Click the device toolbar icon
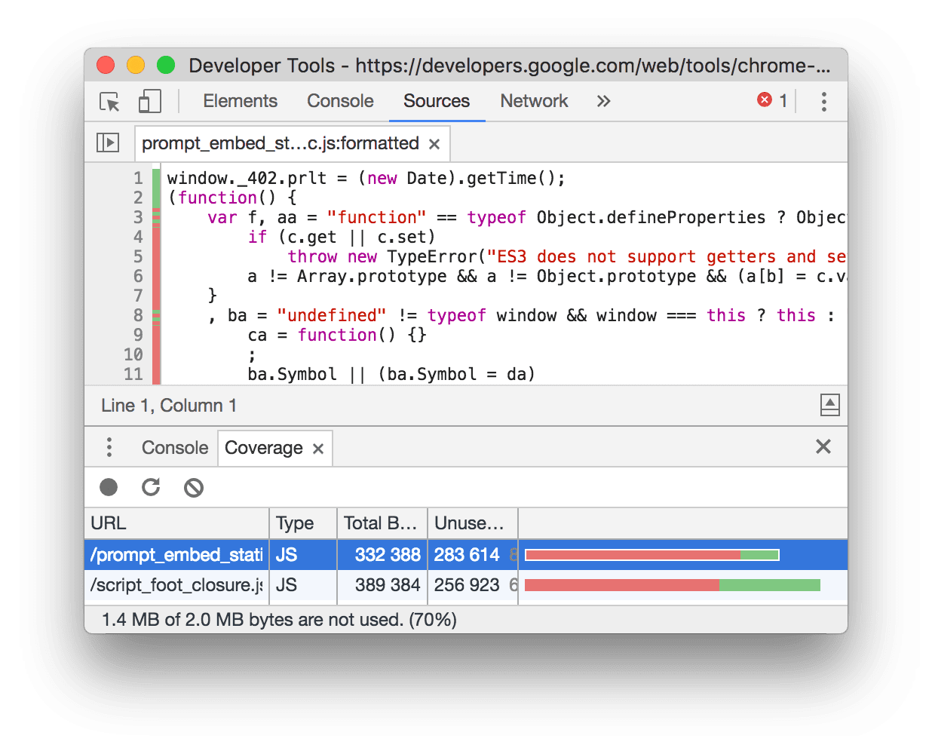 149,100
